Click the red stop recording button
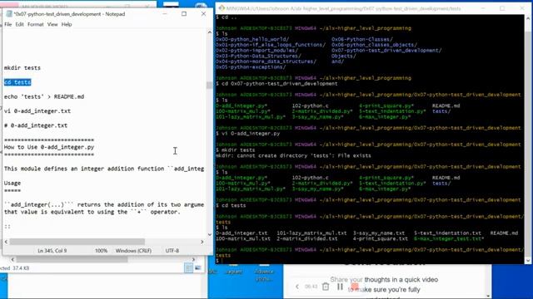Screen dimensions: 533x299 (355, 287)
